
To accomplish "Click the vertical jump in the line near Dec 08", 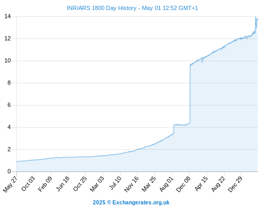I will click(x=190, y=94).
